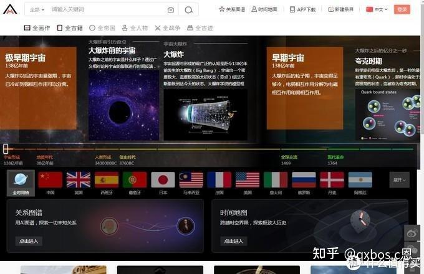Select the Japan flag
The width and height of the screenshot is (424, 274).
(163, 180)
